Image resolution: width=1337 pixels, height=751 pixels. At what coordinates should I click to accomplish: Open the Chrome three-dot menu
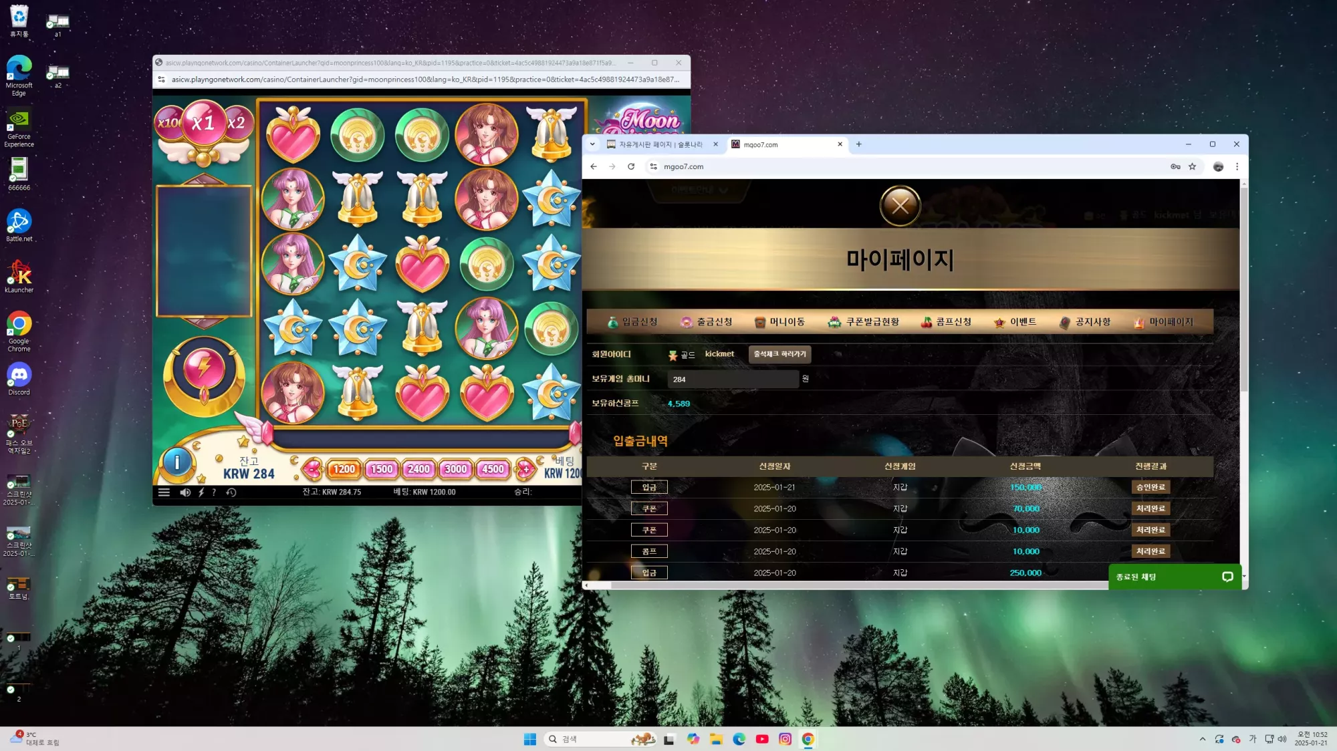tap(1237, 166)
